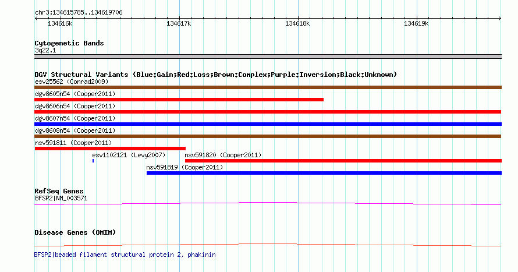The image size is (518, 272).
Task: Click the dgv8608n54 brown complex bar
Action: pyautogui.click(x=268, y=136)
